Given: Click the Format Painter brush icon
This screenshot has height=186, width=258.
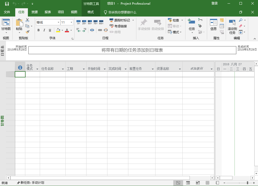Looking at the screenshot, I should [x=27, y=32].
